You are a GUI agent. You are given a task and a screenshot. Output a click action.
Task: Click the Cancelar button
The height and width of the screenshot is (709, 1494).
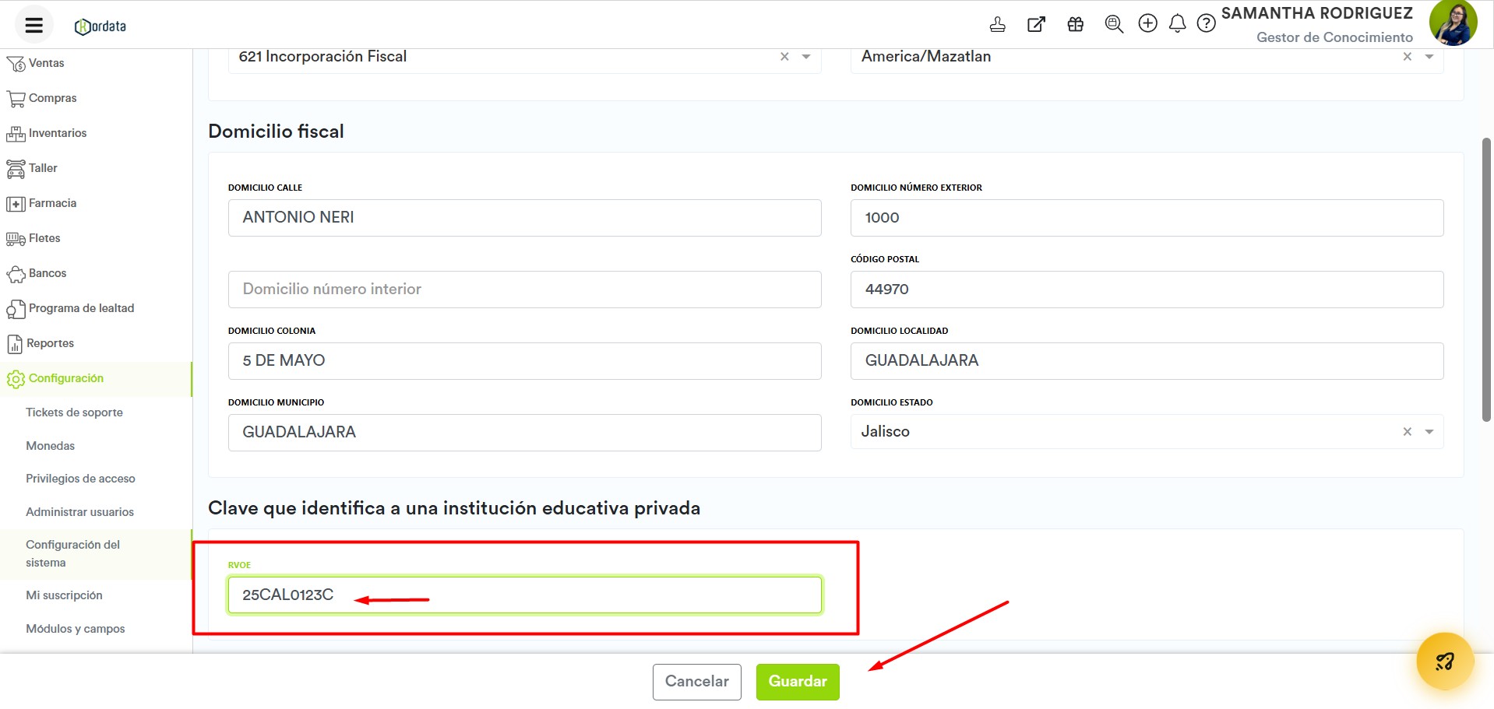(697, 682)
